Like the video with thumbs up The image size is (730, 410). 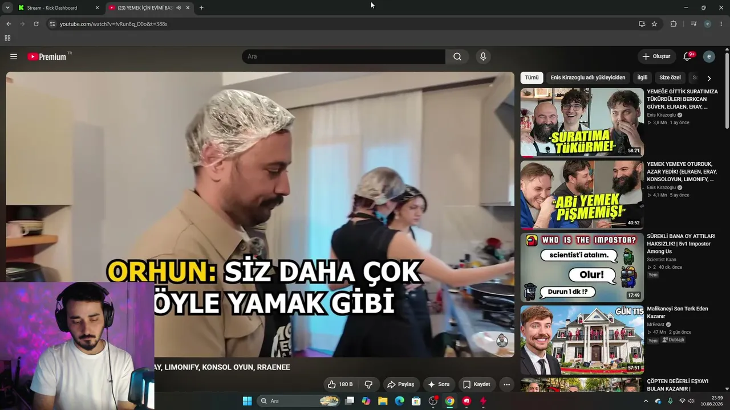click(x=340, y=384)
